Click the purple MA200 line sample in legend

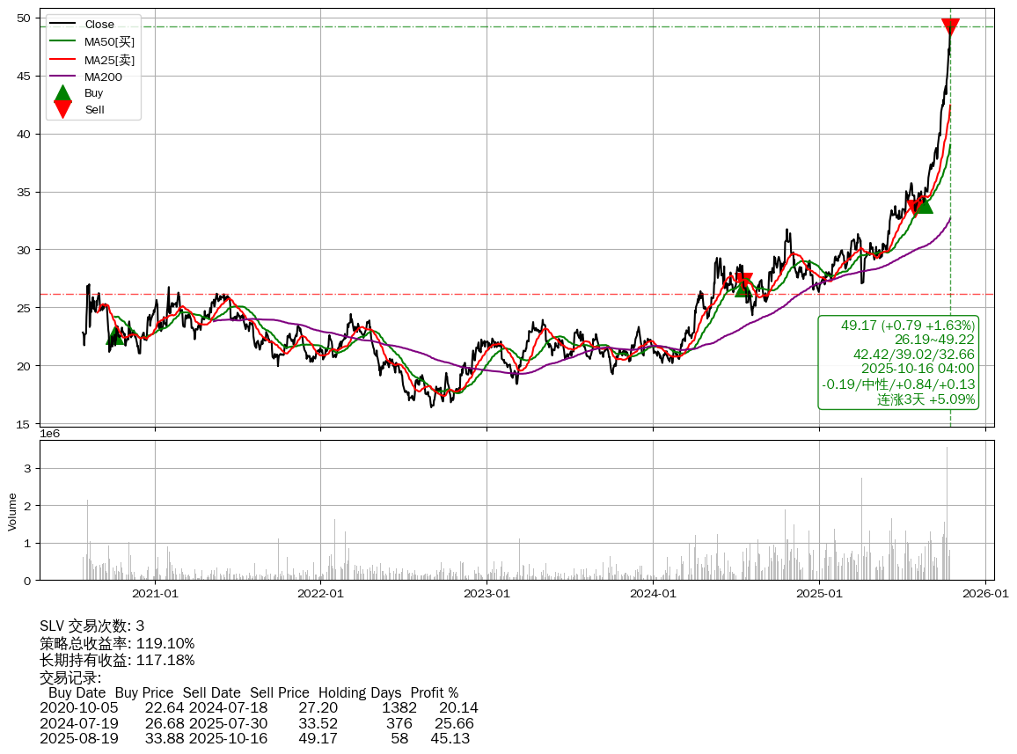[62, 77]
